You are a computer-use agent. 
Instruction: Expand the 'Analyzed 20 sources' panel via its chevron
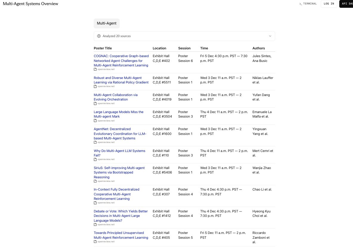click(270, 36)
